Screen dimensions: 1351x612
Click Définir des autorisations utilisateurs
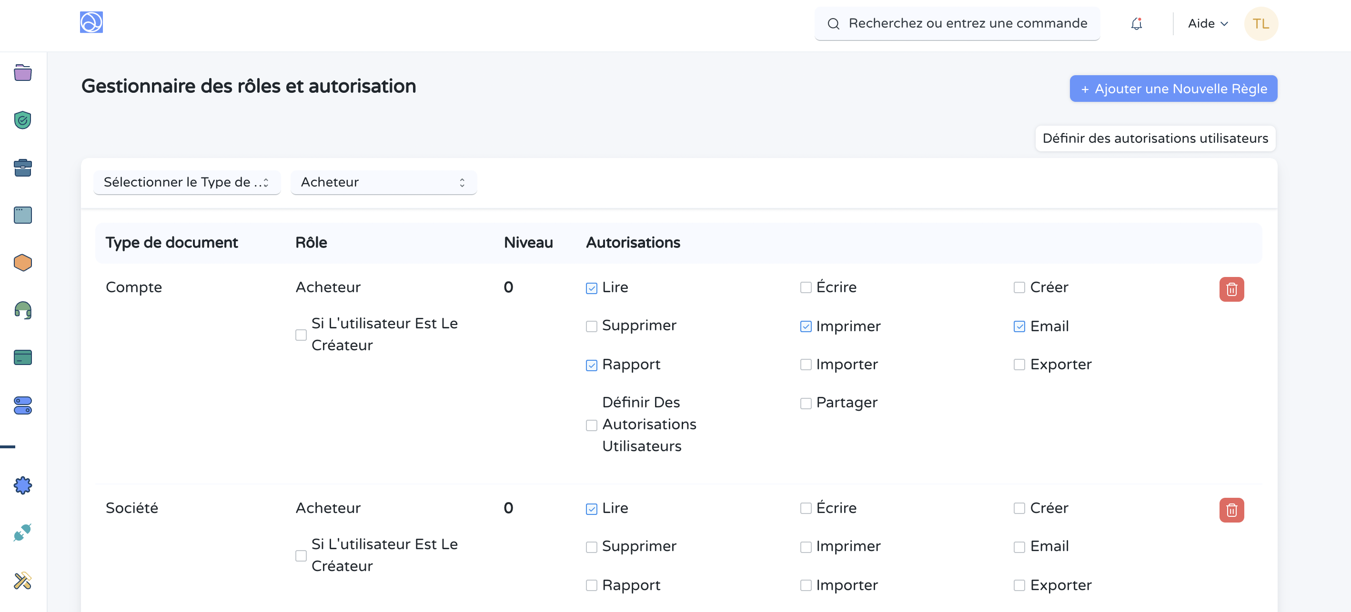click(x=1155, y=138)
